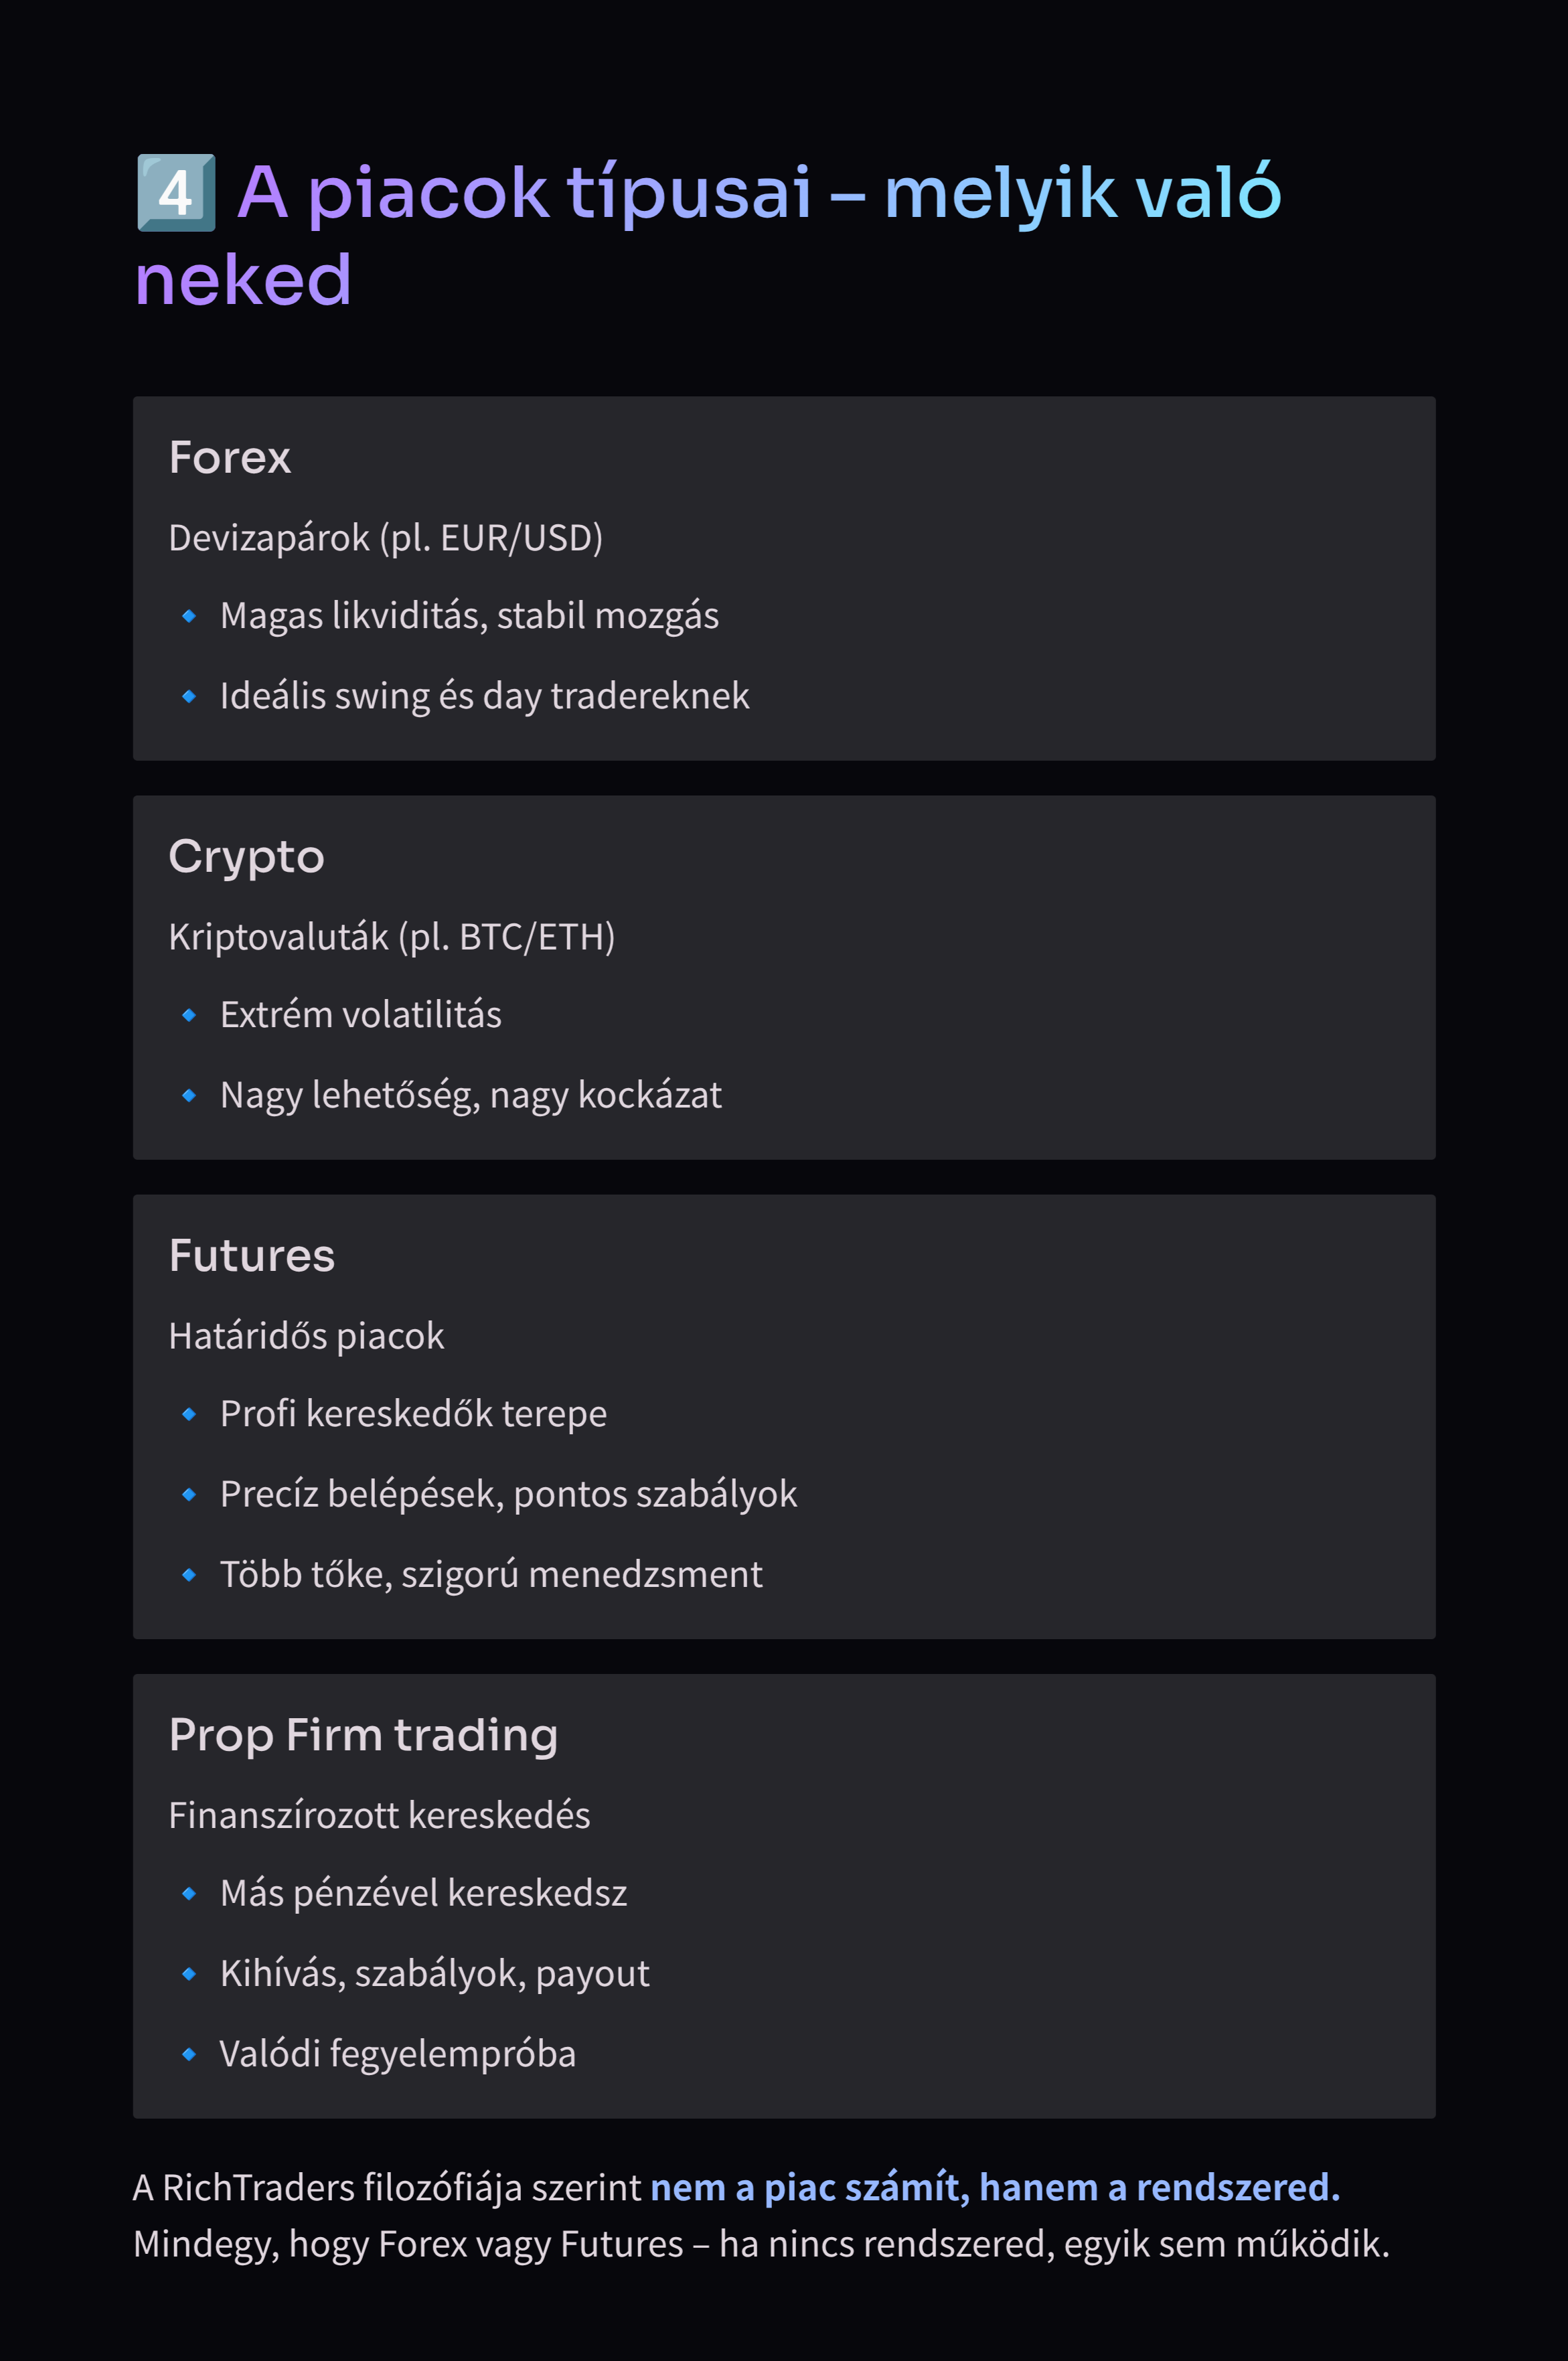This screenshot has height=2361, width=1568.
Task: Click the Crypto card heading
Action: [246, 856]
